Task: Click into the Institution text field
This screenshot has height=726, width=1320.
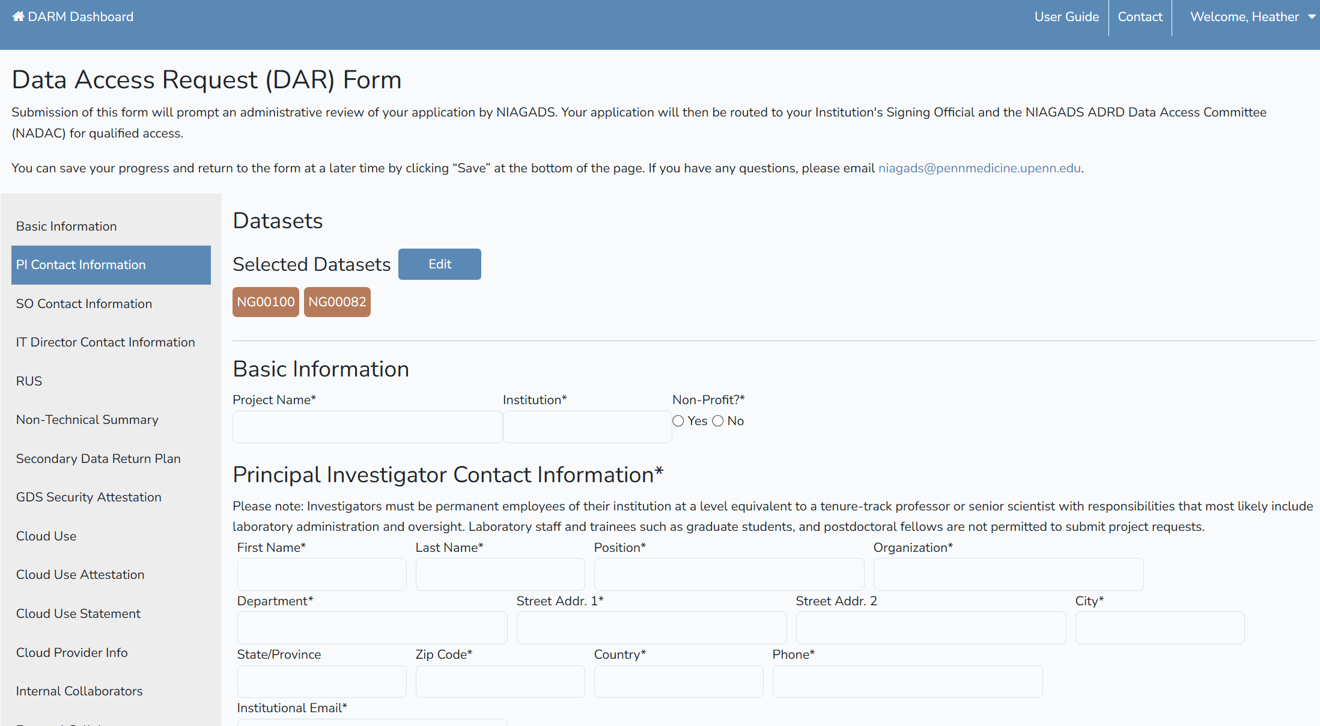Action: pos(587,427)
